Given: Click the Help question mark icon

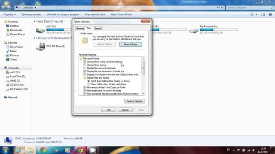Looking at the screenshot, I should [x=270, y=15].
